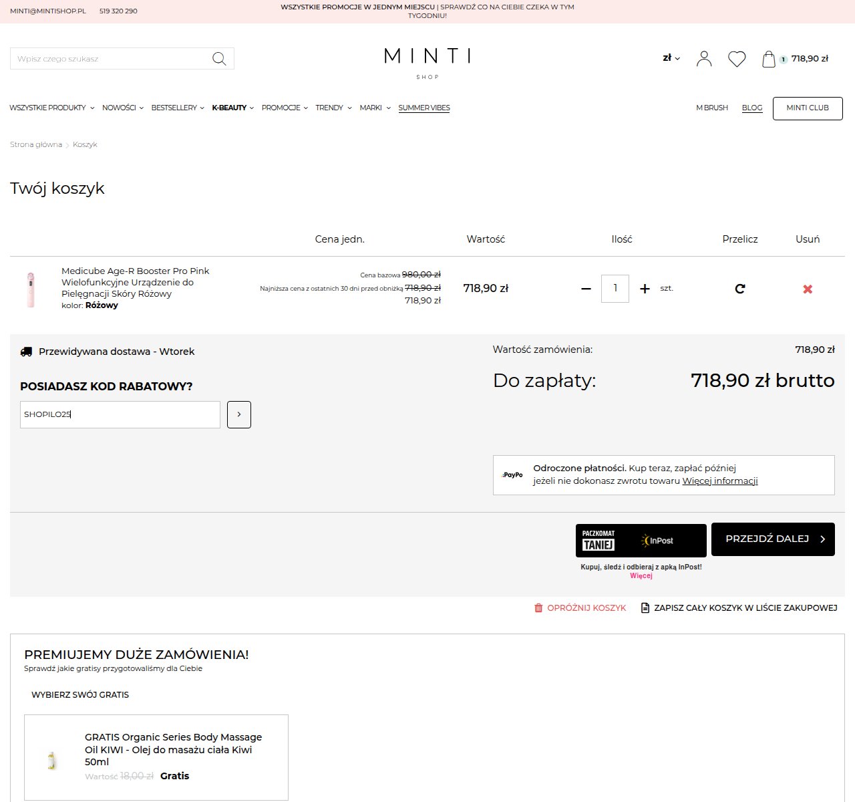This screenshot has width=855, height=802.
Task: Click Zapisz cały koszyk w liście zakupowej
Action: coord(745,608)
